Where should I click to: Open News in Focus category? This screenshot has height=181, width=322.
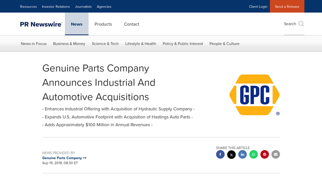tap(34, 44)
